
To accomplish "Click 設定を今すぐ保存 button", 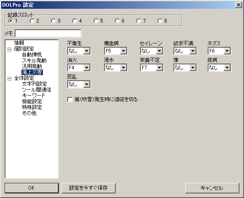I will [x=89, y=188].
